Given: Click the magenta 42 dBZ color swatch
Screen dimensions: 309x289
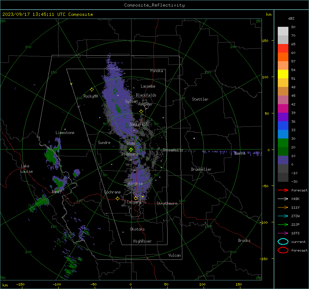Looking at the screenshot, I should coord(283,108).
